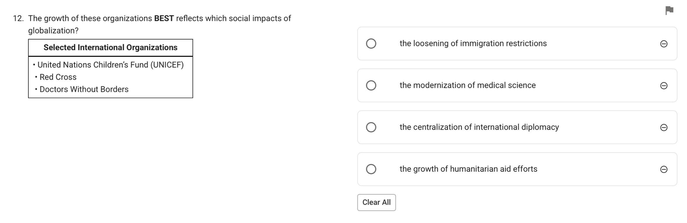
Task: Click the text 'the centralization of international diplomacy'
Action: [x=479, y=127]
